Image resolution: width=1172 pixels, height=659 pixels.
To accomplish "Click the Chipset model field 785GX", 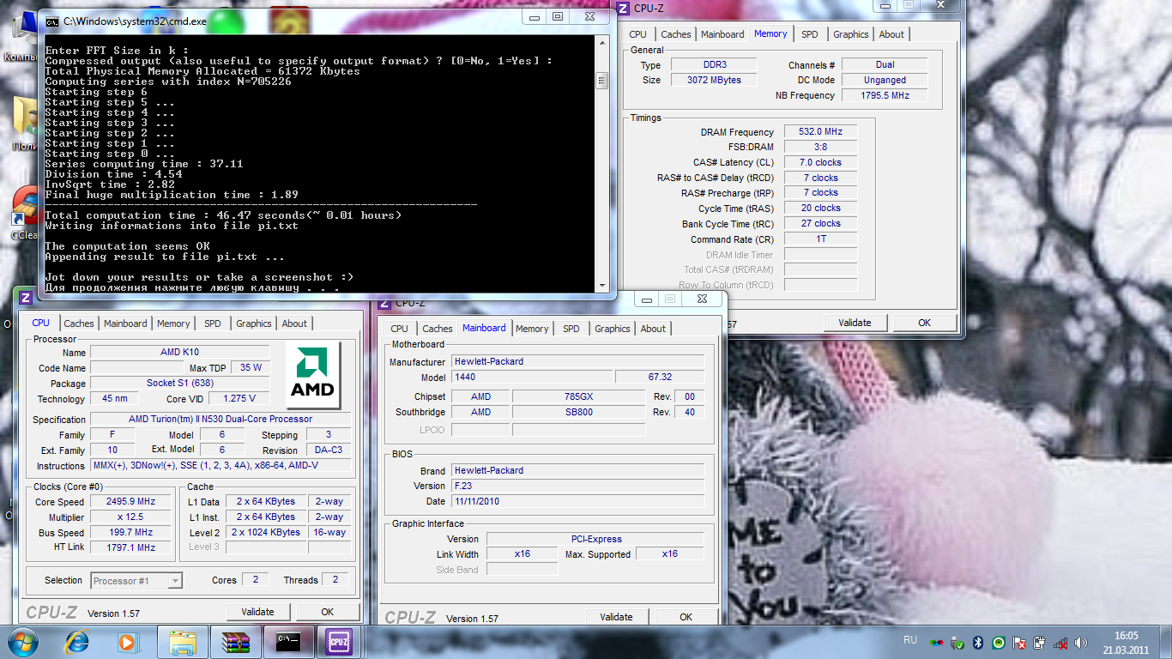I will pos(578,396).
